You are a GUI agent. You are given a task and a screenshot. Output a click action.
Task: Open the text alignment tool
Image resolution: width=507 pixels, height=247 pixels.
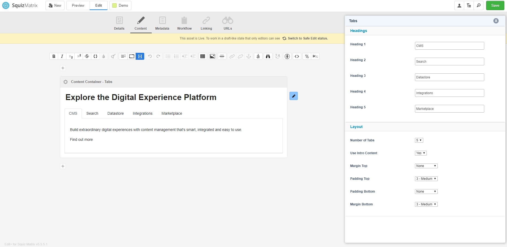pos(123,56)
